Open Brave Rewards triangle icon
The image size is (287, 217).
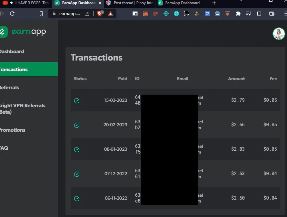point(110,14)
